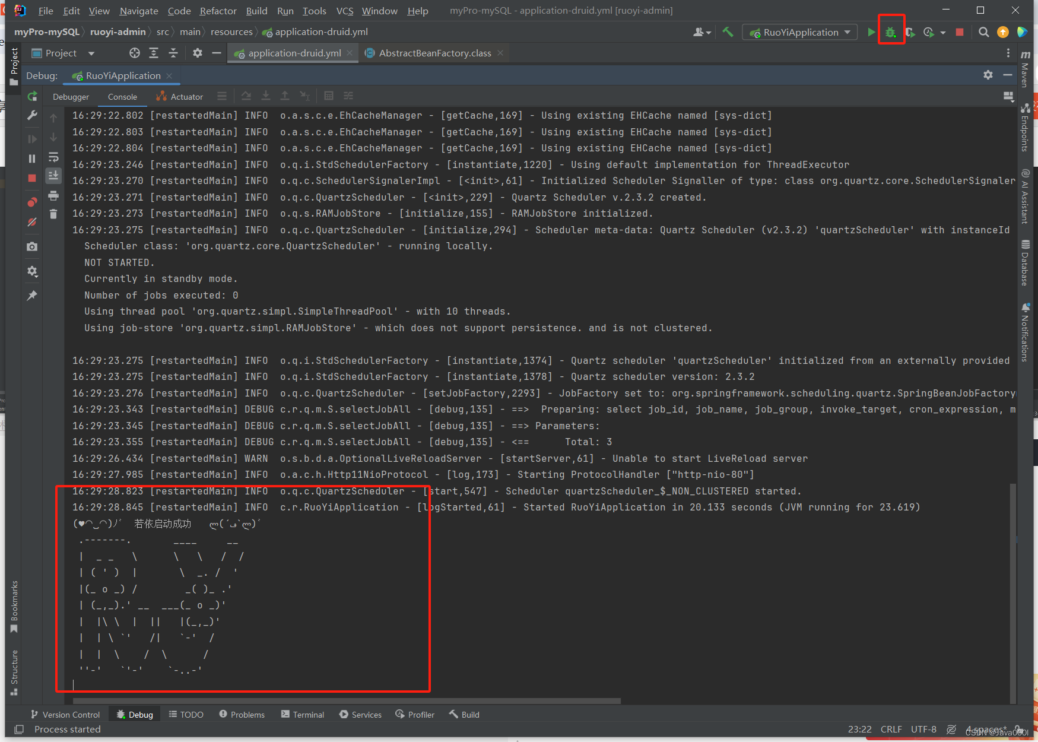
Task: Close the RuoYiApplication debug session tab
Action: click(169, 75)
